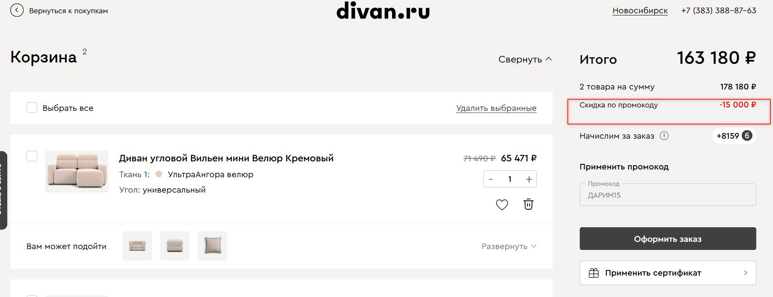Click the cream fabric color swatch

coord(159,174)
